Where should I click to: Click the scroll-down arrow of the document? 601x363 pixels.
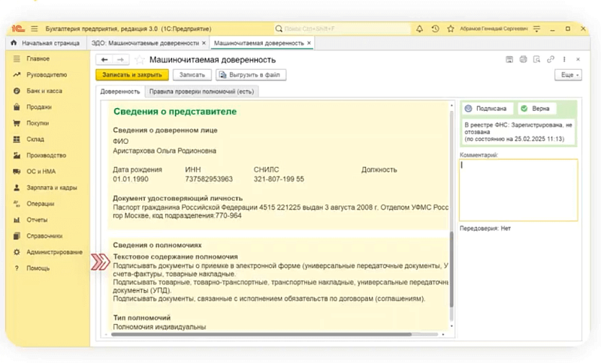(x=452, y=326)
